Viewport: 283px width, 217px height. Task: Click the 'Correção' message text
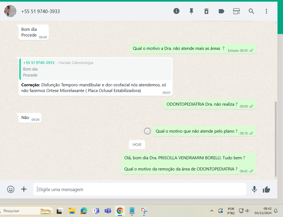click(x=94, y=88)
